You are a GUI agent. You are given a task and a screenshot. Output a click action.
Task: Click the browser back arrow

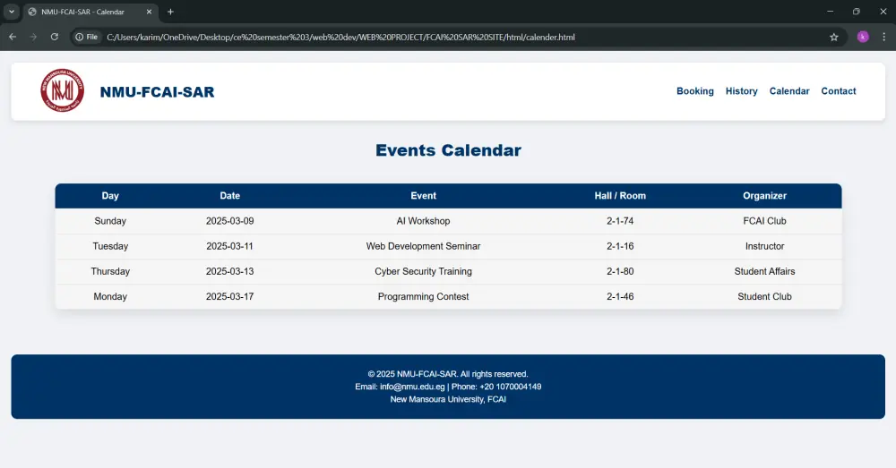click(x=13, y=37)
